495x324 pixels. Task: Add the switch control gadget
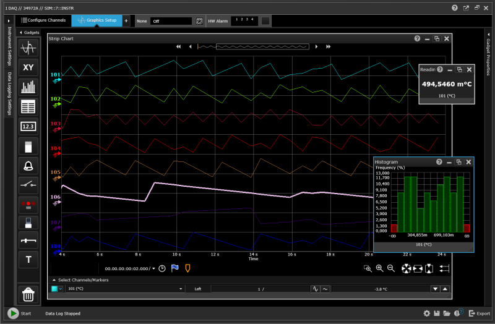(28, 184)
